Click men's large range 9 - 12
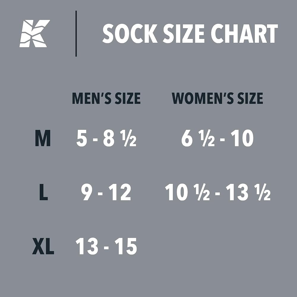 106,192
